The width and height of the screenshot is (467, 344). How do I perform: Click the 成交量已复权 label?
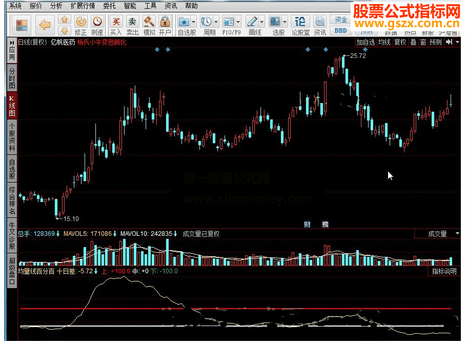point(201,234)
